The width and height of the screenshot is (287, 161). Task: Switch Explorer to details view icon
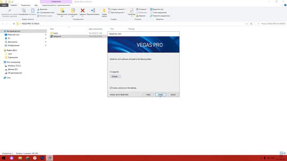click(x=281, y=153)
